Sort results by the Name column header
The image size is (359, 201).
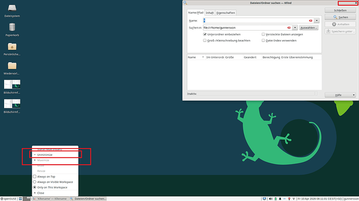196,57
